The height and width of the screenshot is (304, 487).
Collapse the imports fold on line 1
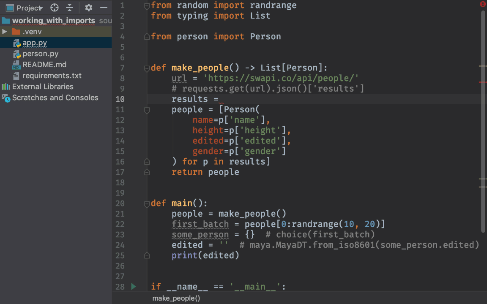pyautogui.click(x=147, y=5)
